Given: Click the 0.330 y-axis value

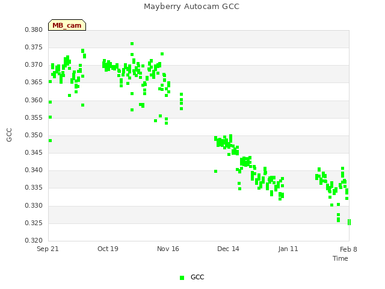Looking at the screenshot, I should click(x=34, y=206).
